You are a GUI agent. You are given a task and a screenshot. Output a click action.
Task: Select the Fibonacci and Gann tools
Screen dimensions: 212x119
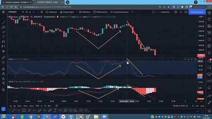tap(3, 27)
